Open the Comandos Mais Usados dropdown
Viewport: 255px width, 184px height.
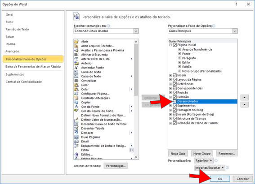pos(136,31)
